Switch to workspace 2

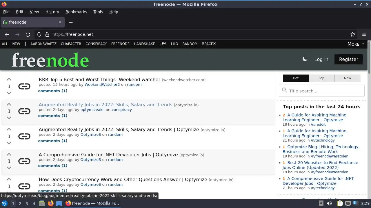tap(20, 204)
